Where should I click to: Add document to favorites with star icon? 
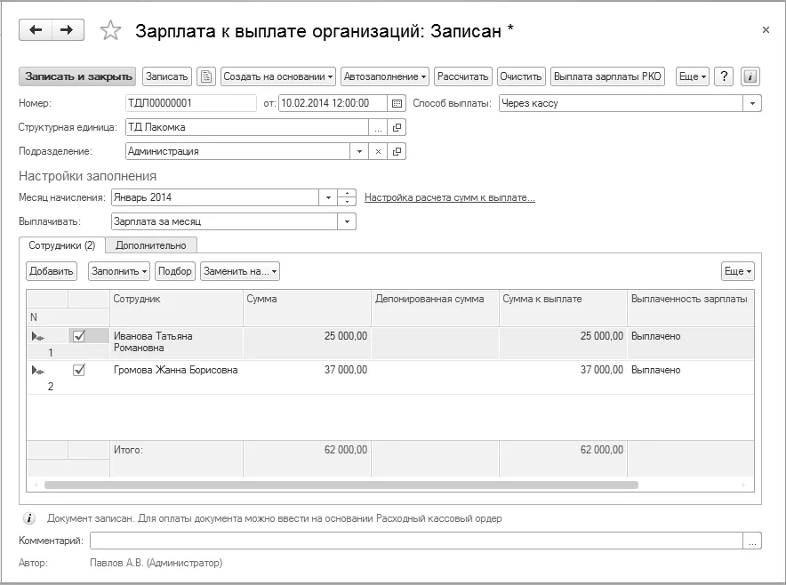point(110,30)
